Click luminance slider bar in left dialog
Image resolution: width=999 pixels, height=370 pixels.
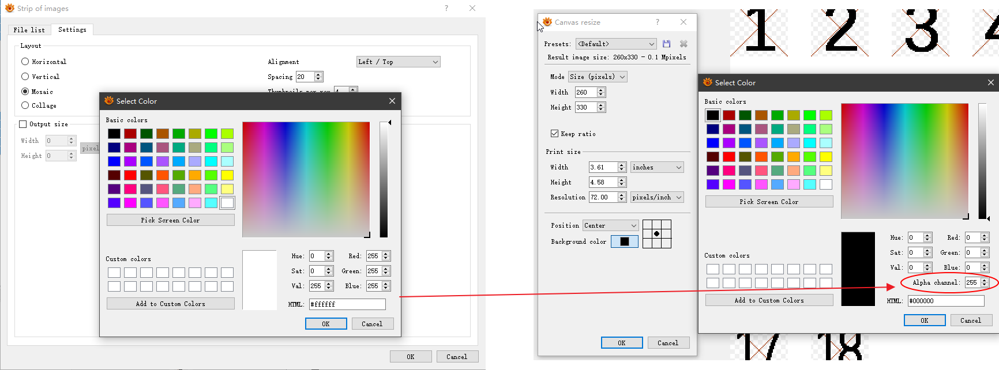tap(384, 180)
